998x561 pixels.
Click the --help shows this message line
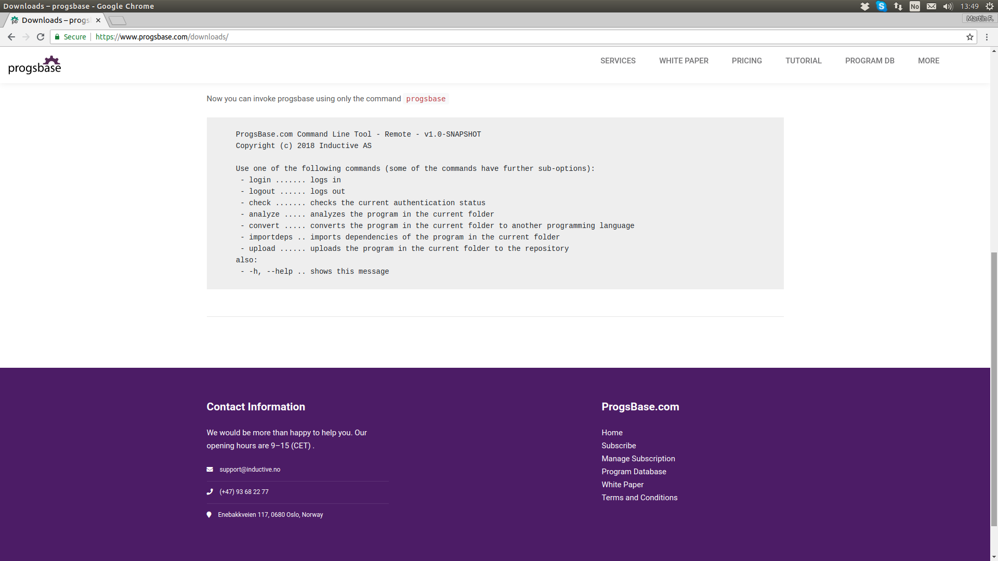tap(315, 272)
